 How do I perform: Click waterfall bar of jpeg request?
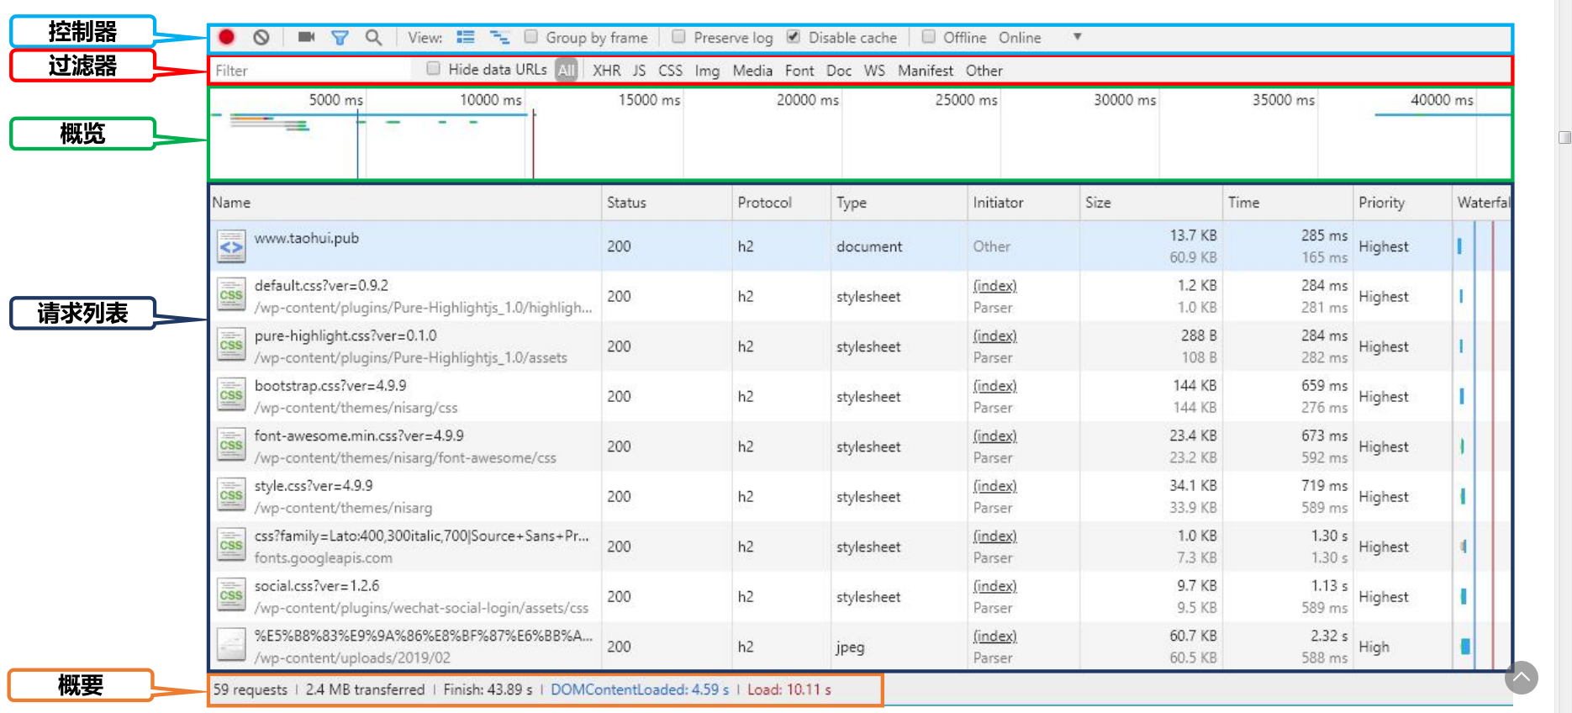(1465, 647)
